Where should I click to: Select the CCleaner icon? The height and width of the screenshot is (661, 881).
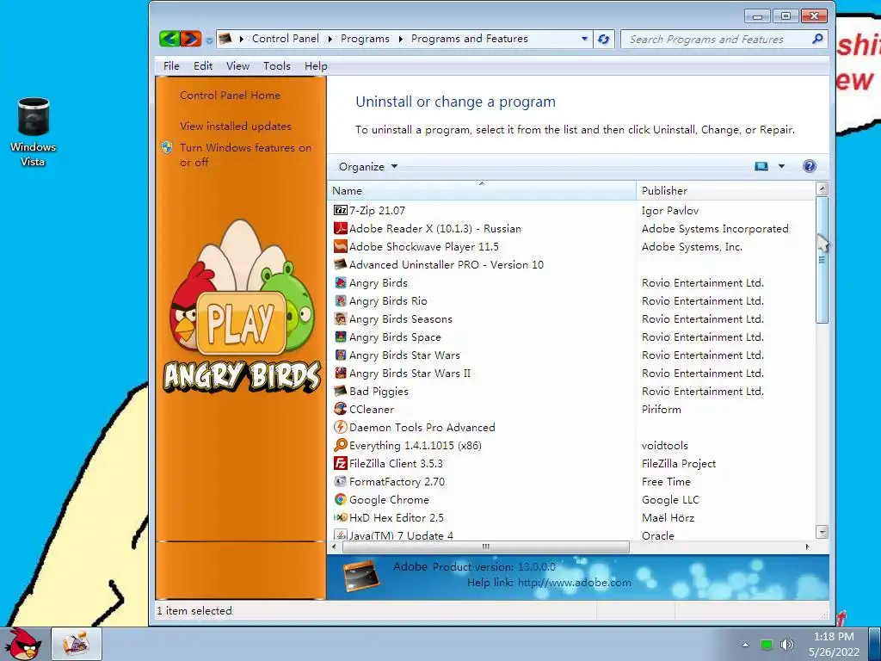click(x=341, y=409)
